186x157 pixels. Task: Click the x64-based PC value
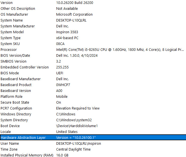[x=67, y=38]
